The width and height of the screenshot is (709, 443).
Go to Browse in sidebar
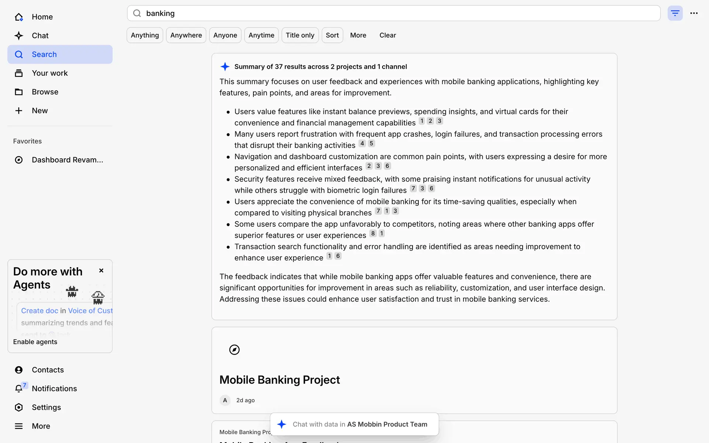[45, 92]
